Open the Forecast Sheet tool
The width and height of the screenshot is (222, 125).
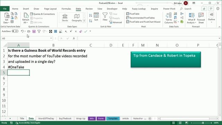[201, 18]
